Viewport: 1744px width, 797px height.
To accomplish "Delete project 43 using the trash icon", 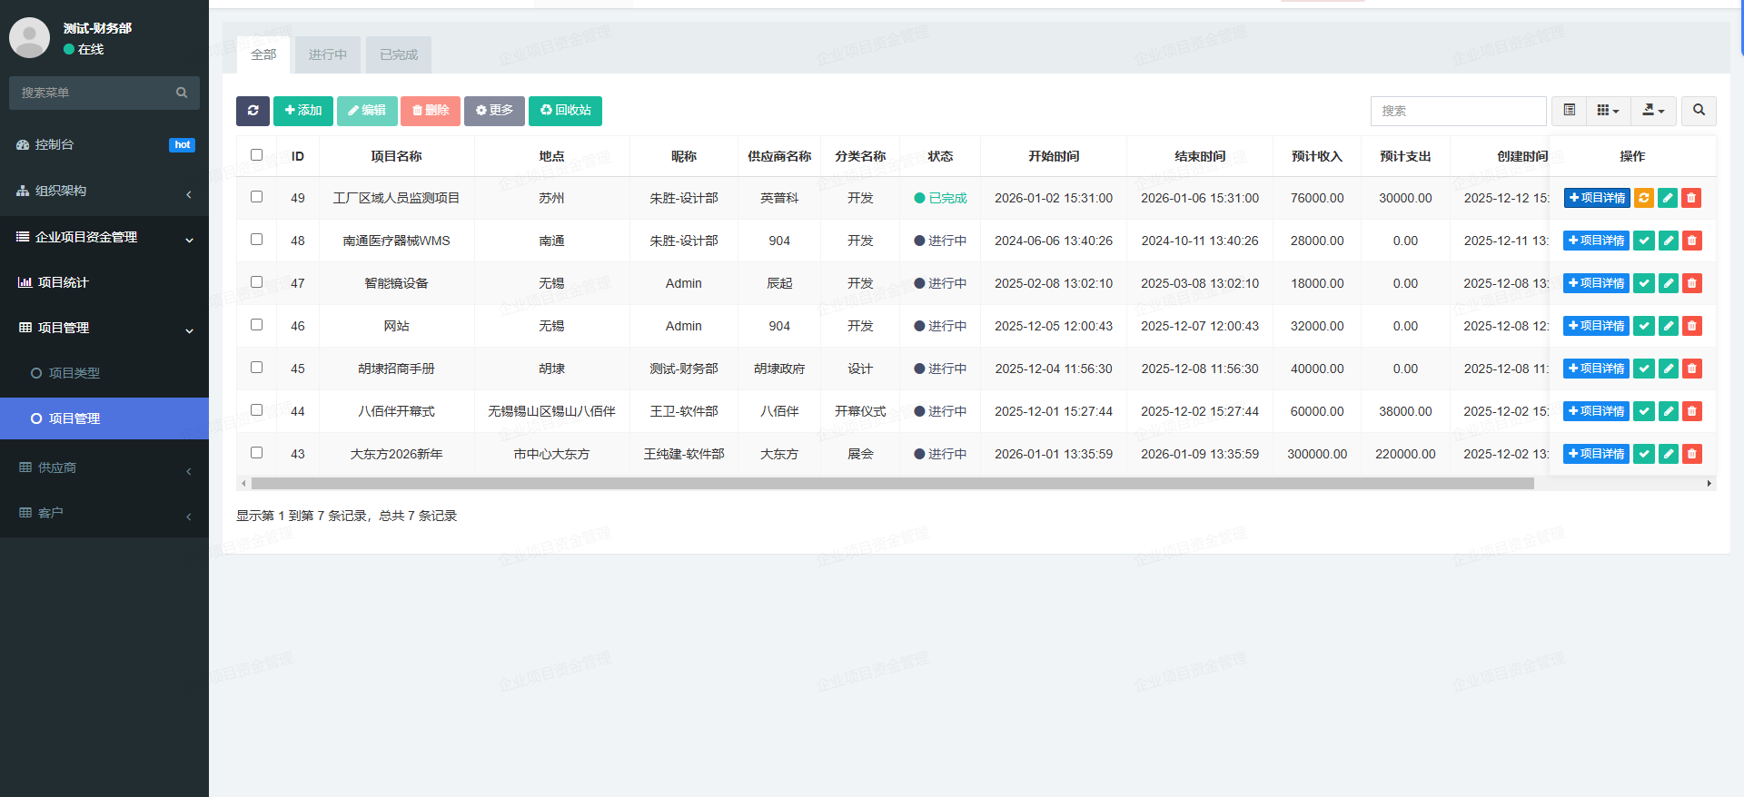I will point(1691,454).
